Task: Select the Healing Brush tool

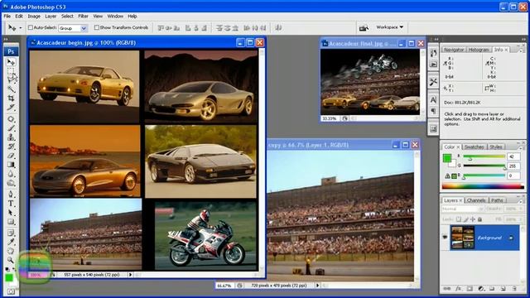Action: [11, 119]
